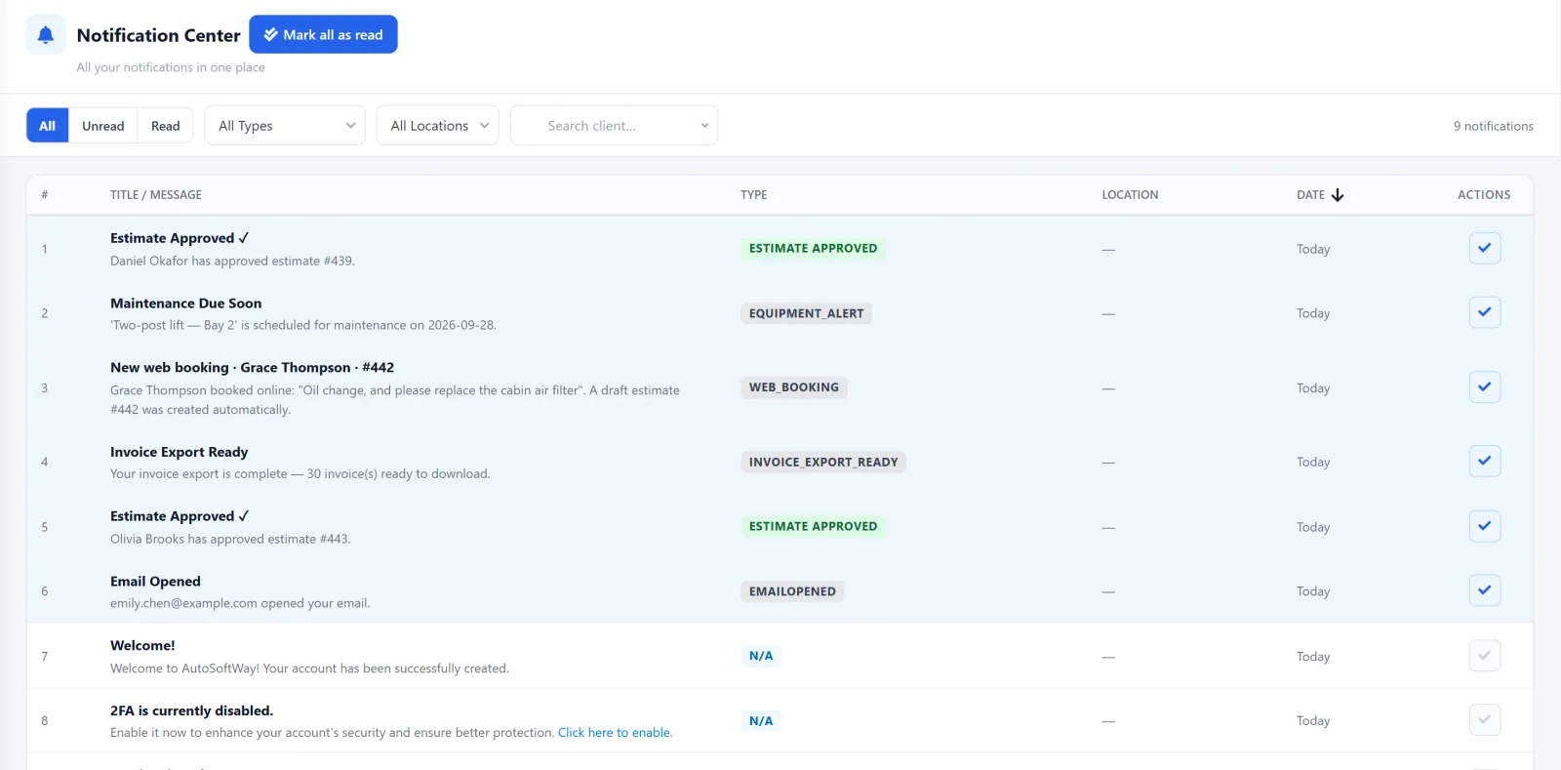The image size is (1561, 770).
Task: Show All notifications filter tab
Action: pos(47,126)
